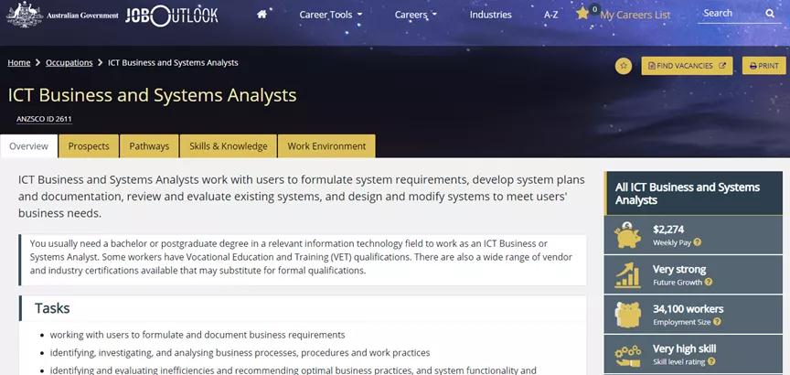790x375 pixels.
Task: Expand the Career Tools dropdown menu
Action: [x=330, y=15]
